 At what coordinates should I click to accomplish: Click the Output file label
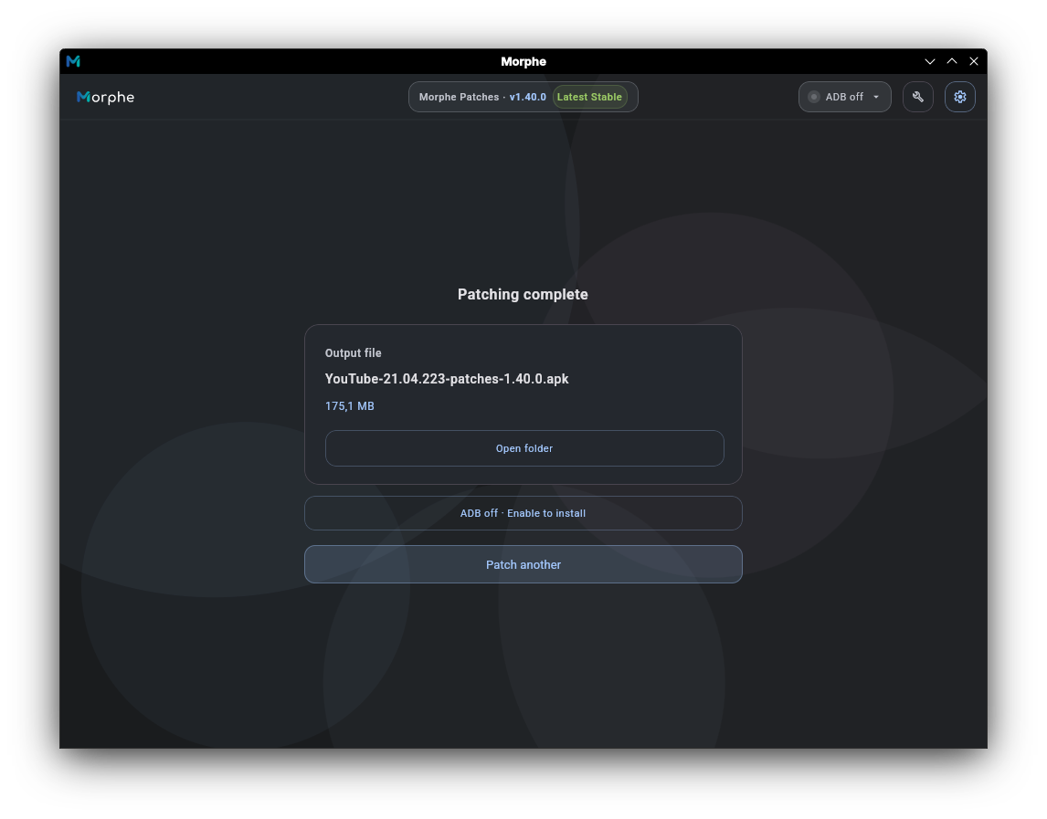pyautogui.click(x=354, y=353)
